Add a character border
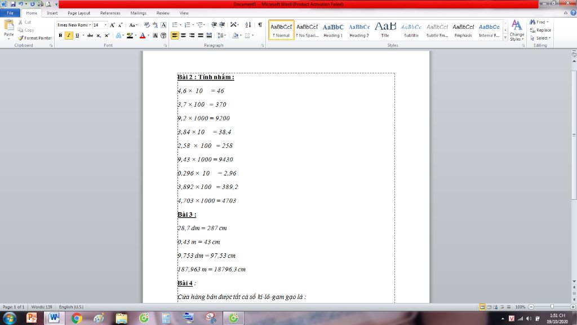This screenshot has height=325, width=577. (163, 25)
